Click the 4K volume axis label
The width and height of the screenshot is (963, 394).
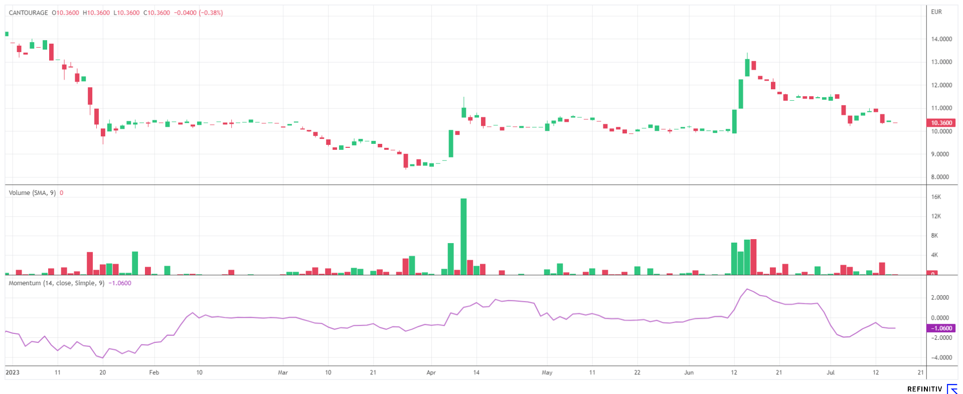[x=934, y=255]
